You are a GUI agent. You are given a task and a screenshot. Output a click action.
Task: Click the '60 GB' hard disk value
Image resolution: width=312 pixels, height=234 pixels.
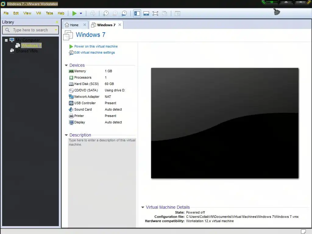pyautogui.click(x=109, y=84)
